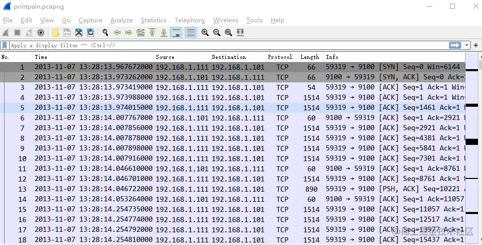
Task: Select packet 13 with PSH, ACK
Action: click(x=233, y=189)
